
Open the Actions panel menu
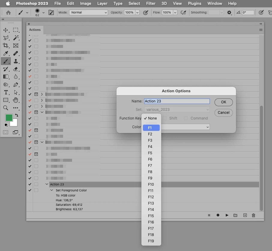coord(261,30)
